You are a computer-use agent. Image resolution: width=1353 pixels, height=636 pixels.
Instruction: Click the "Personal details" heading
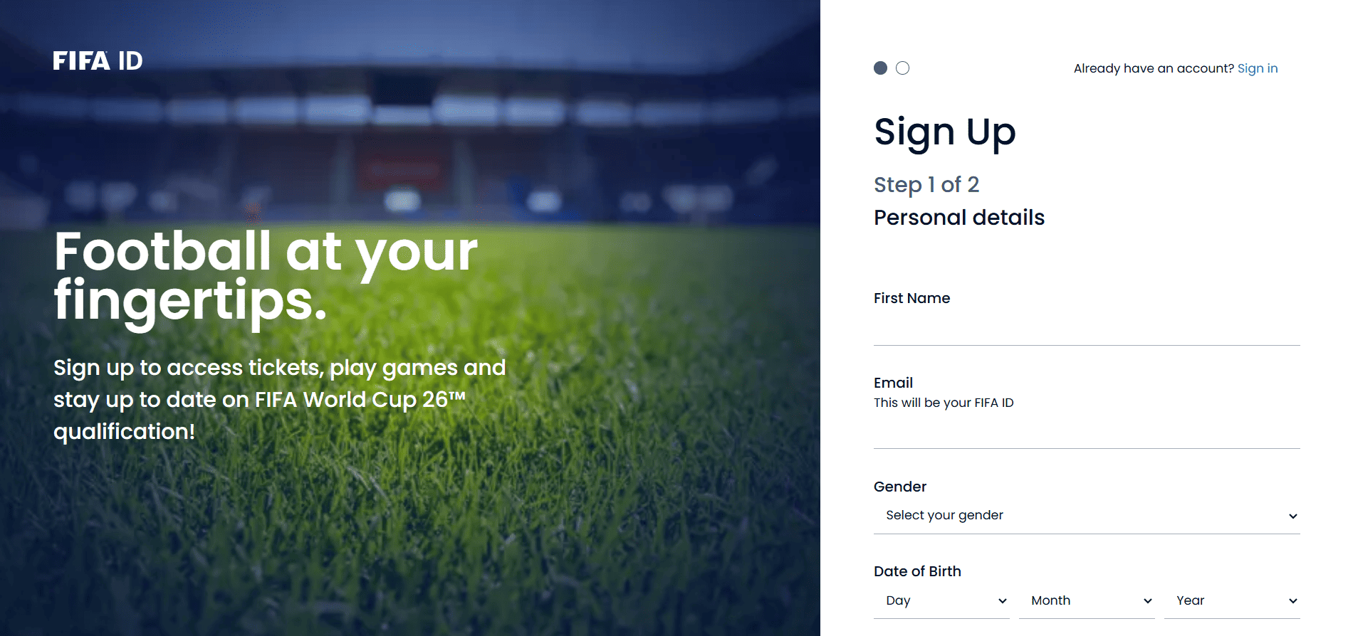958,217
